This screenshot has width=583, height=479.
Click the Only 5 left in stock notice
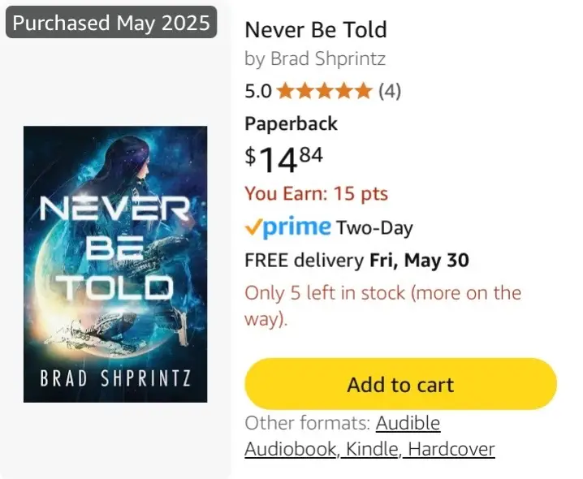coord(382,306)
